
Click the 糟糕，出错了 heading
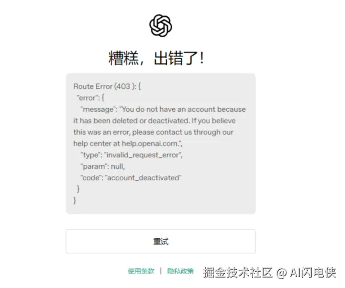point(156,58)
